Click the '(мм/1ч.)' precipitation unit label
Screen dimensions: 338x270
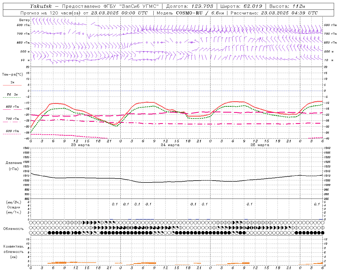point(13,212)
